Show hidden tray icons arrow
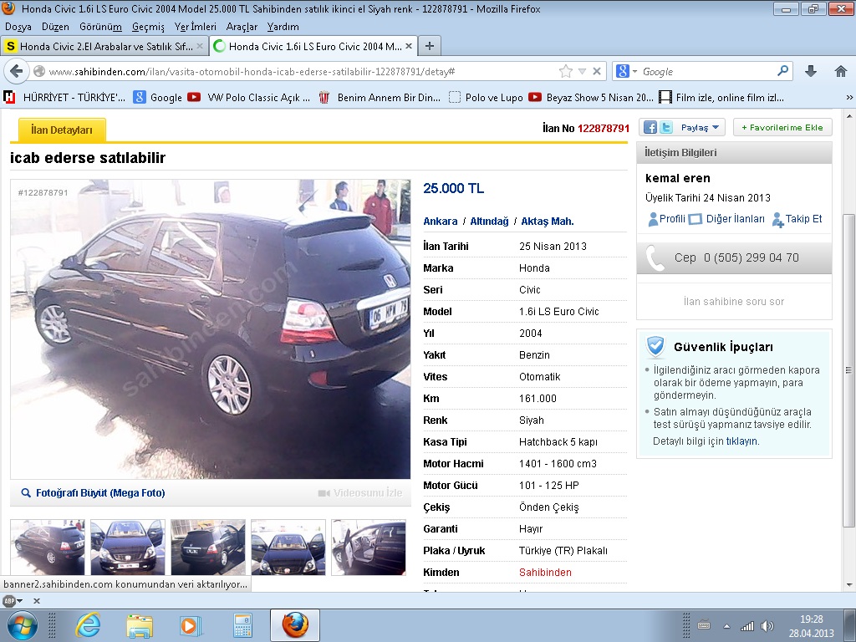This screenshot has width=856, height=642. pyautogui.click(x=726, y=626)
